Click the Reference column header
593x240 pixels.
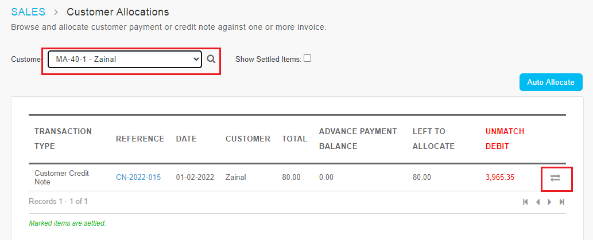click(x=140, y=139)
